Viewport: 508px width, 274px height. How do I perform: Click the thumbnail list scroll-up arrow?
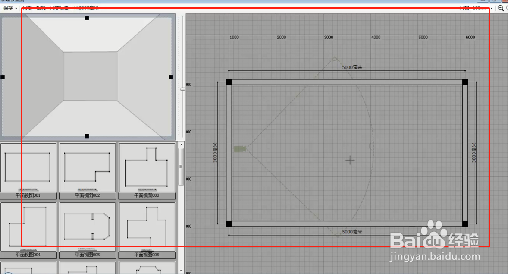tap(181, 145)
